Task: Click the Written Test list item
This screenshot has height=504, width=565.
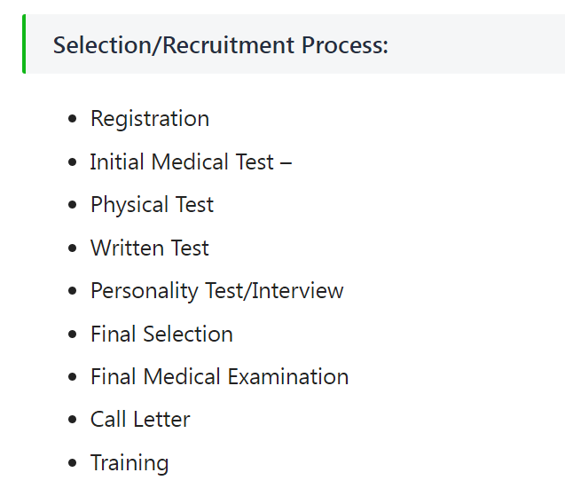Action: pos(150,248)
